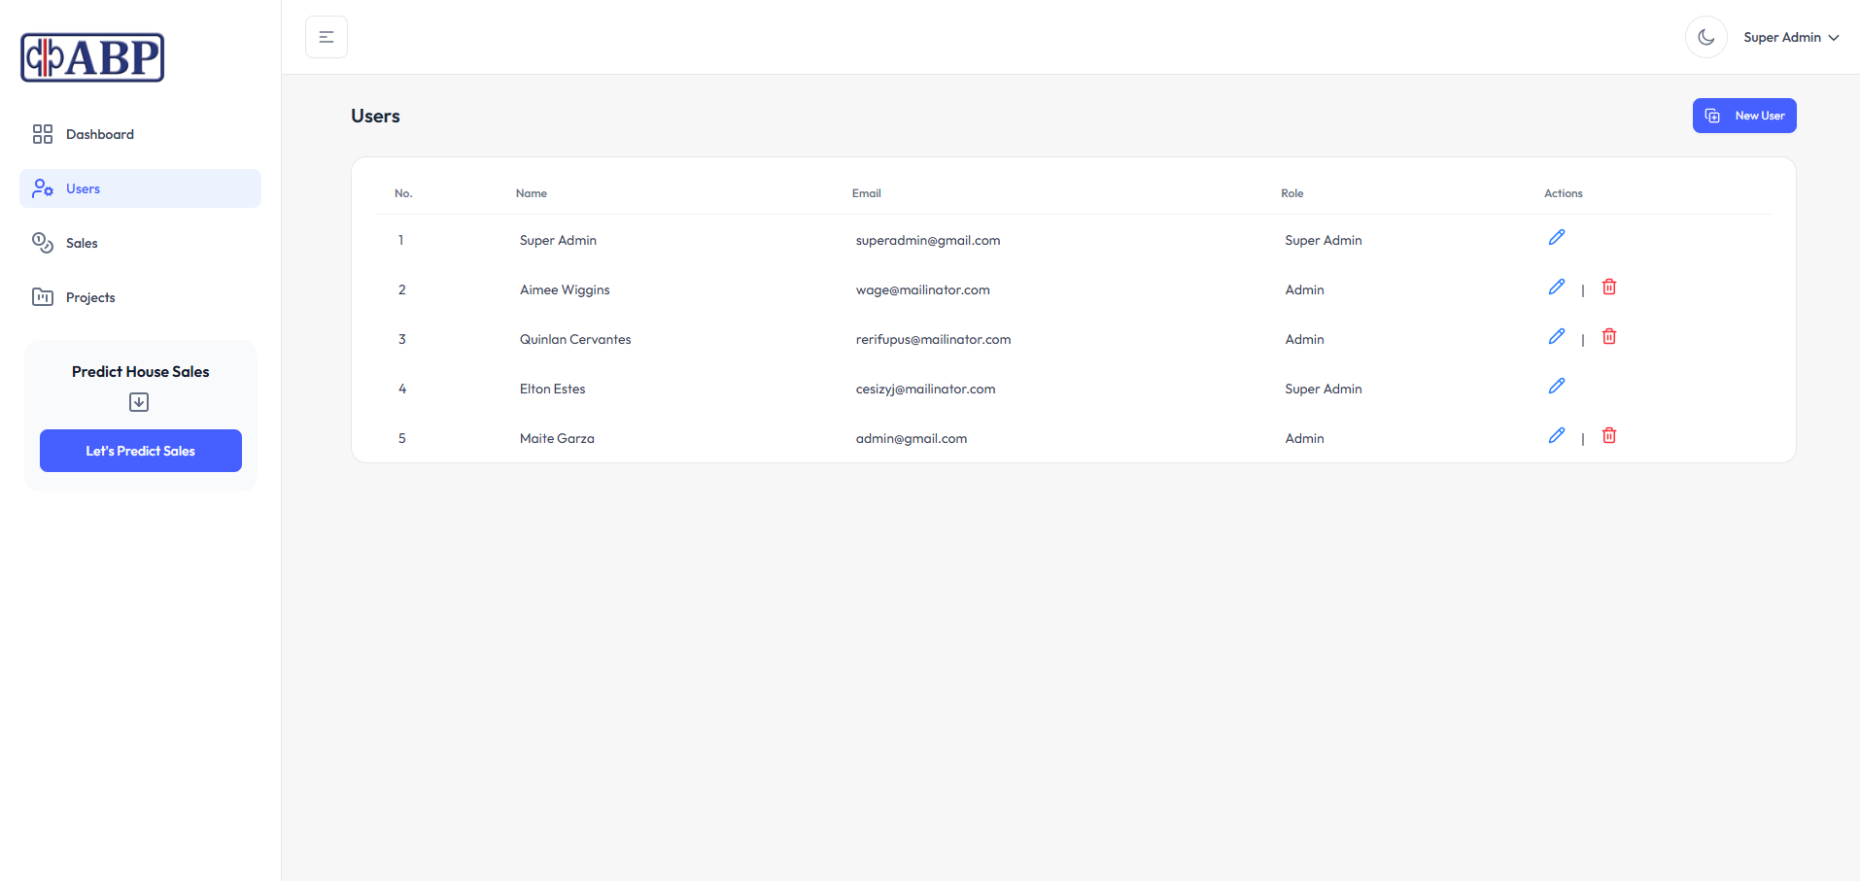Click edit pencil for Maite Garza
The width and height of the screenshot is (1860, 881).
tap(1556, 436)
